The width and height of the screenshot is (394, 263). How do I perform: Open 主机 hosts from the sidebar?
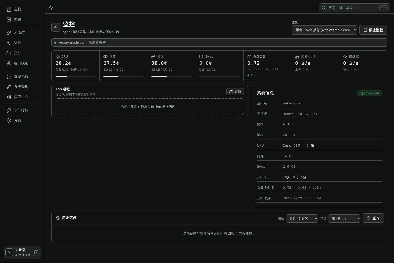point(22,9)
